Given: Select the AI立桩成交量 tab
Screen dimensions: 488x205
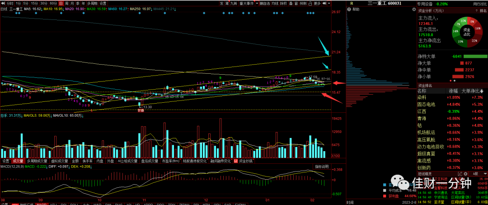Looking at the screenshot, I should point(127,162).
